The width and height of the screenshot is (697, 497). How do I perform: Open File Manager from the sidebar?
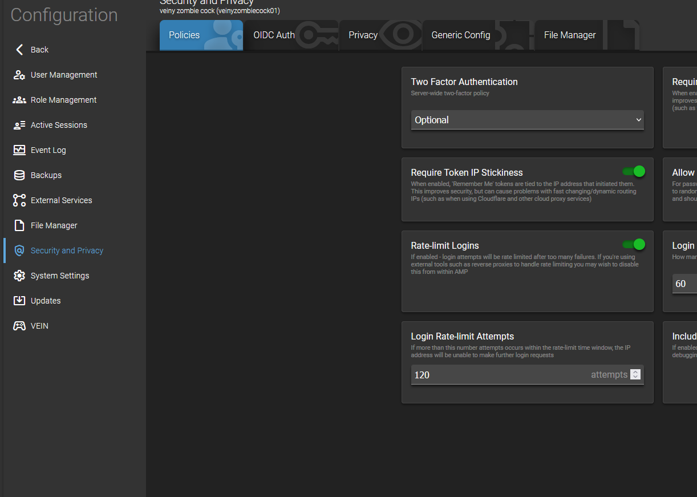pyautogui.click(x=54, y=225)
